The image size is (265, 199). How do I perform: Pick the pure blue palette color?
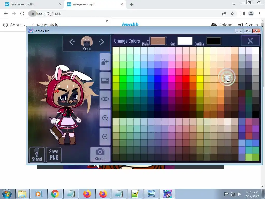click(158, 79)
